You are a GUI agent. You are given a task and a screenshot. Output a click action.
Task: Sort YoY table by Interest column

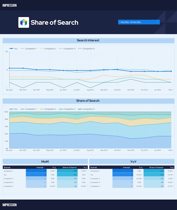pyautogui.click(x=126, y=167)
